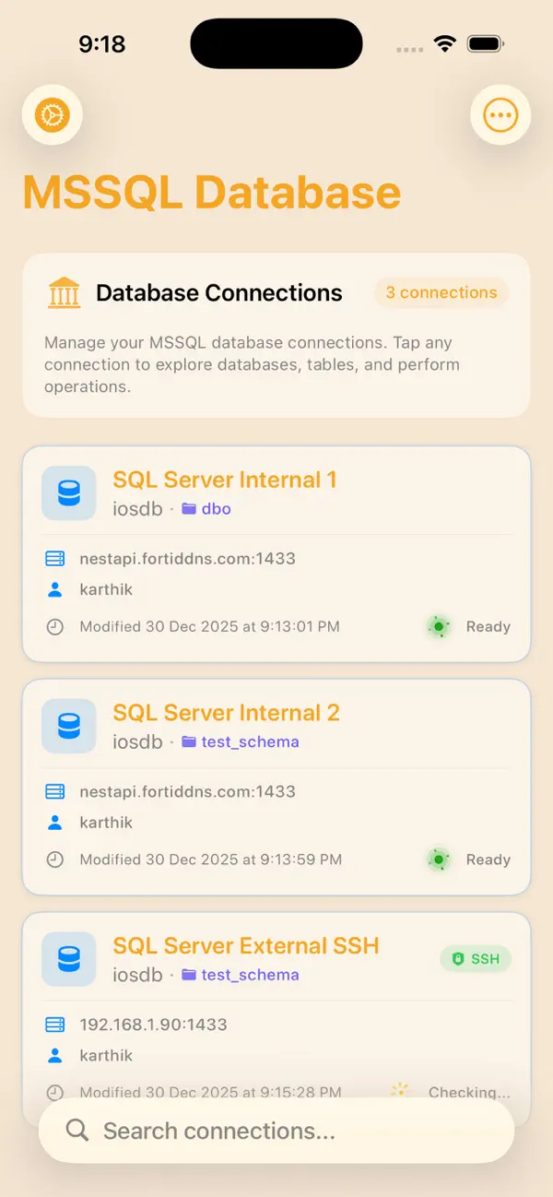Tap the Ready status glow on Internal 2
Viewport: 553px width, 1197px height.
(439, 859)
